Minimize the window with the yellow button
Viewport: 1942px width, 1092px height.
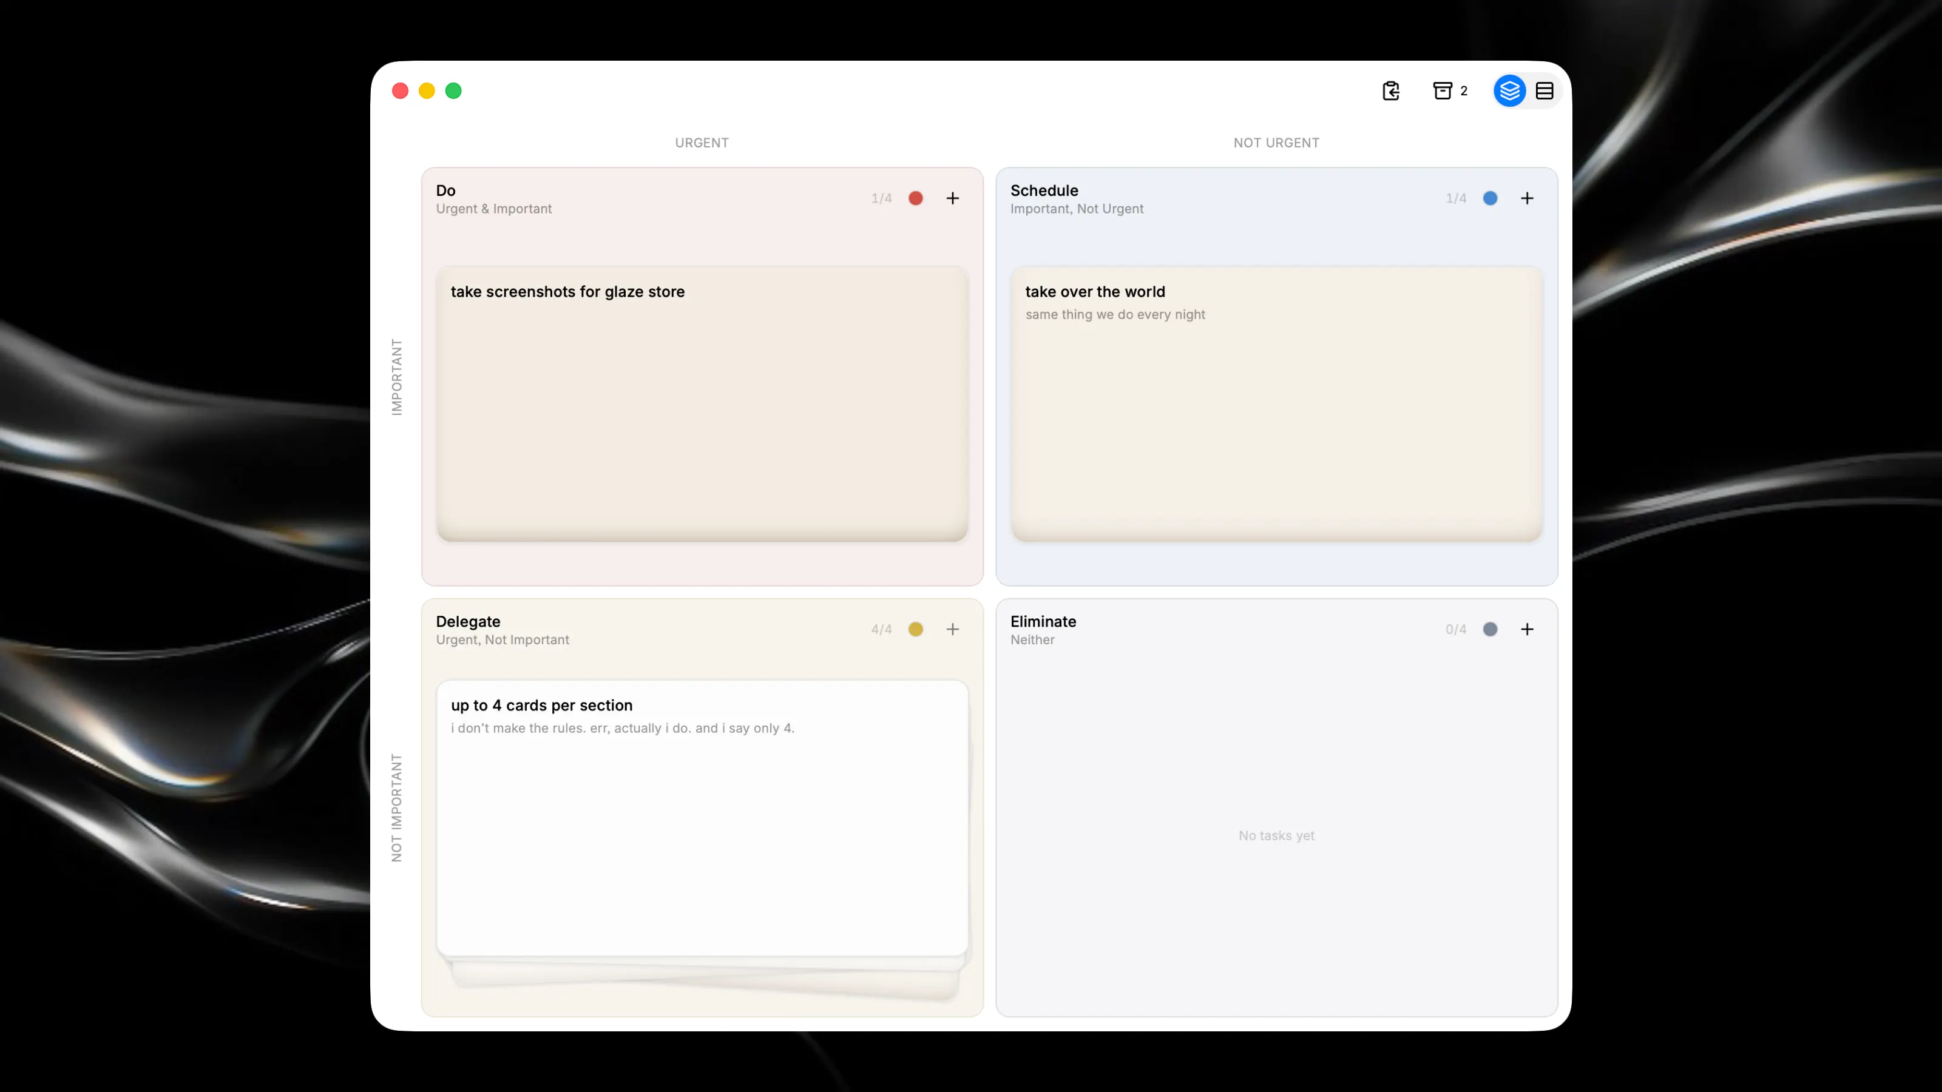(x=427, y=90)
